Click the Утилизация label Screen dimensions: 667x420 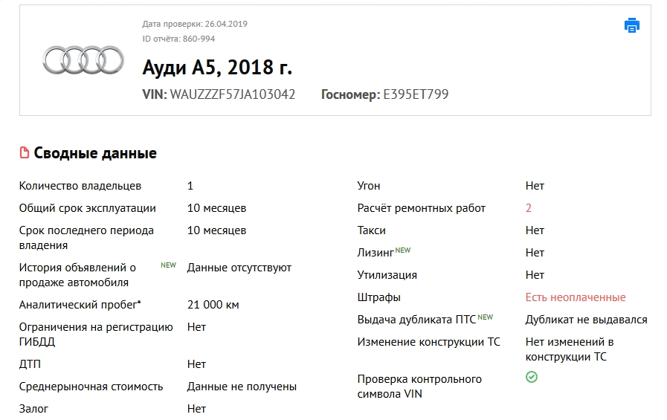(x=387, y=275)
